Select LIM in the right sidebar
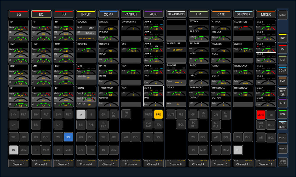Viewport: 296px width, 177px height. coord(282,60)
